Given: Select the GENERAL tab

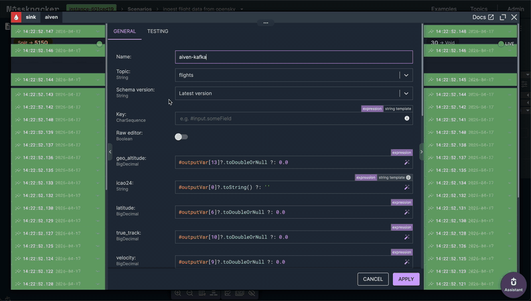Looking at the screenshot, I should (124, 31).
